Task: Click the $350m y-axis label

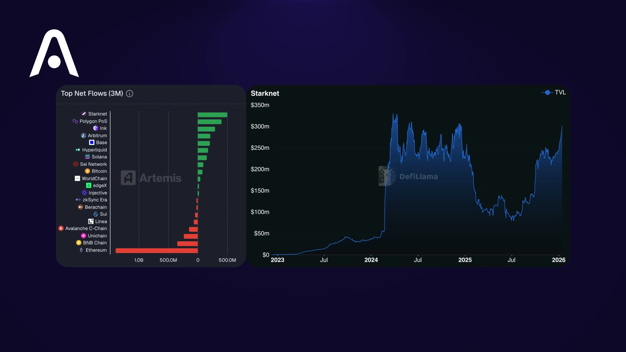Action: [260, 105]
